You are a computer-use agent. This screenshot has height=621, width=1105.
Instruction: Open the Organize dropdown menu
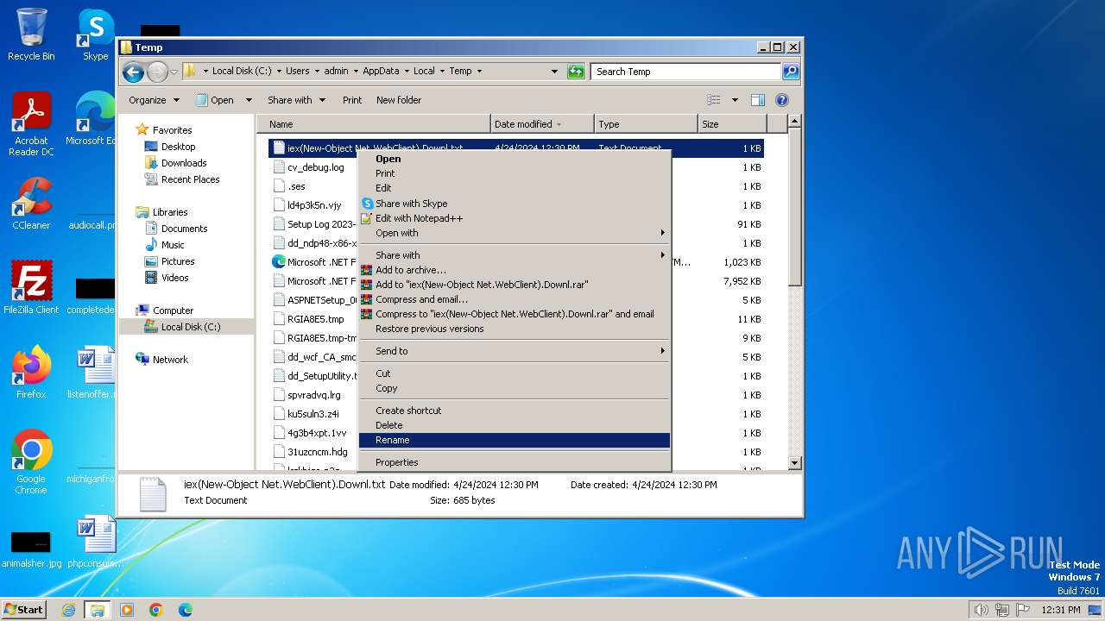point(154,100)
